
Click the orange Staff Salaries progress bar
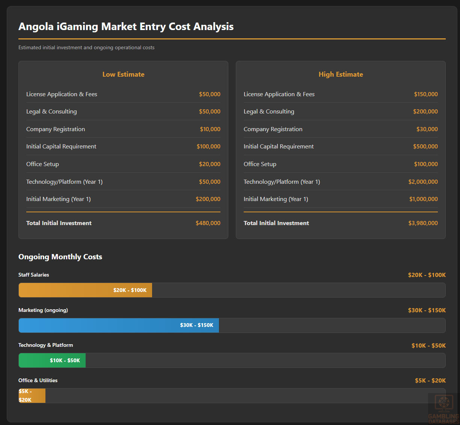pos(85,290)
